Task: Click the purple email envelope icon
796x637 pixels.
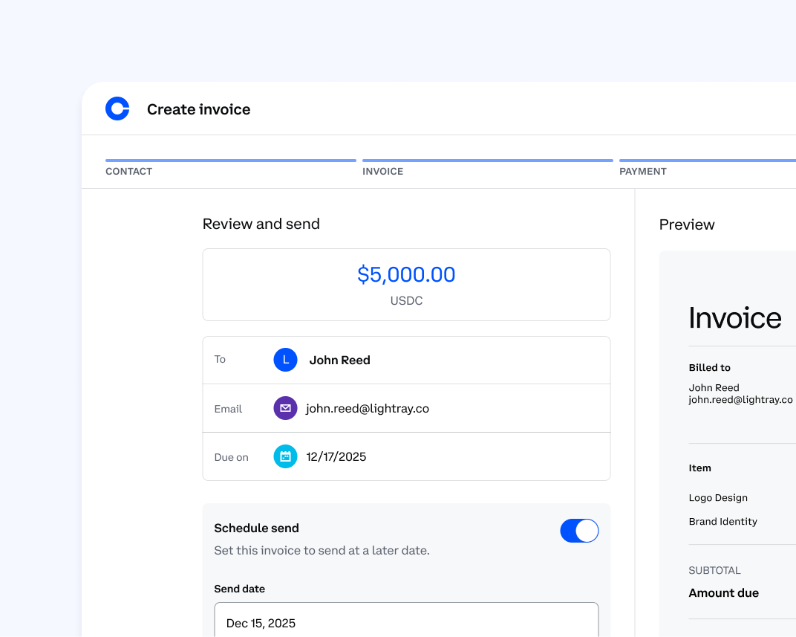Action: click(x=285, y=408)
